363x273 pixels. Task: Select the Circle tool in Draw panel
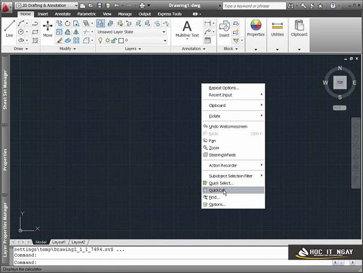[21, 32]
